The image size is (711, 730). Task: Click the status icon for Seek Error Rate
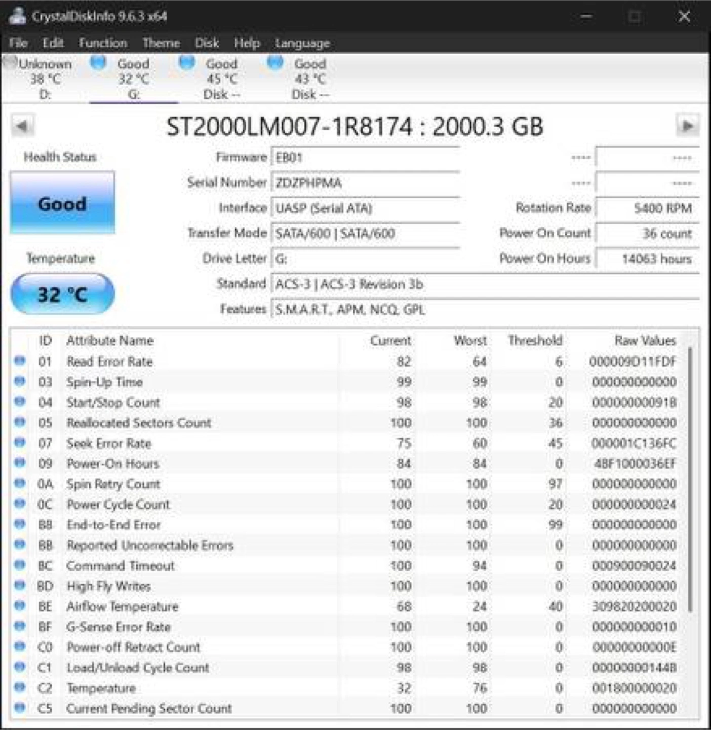(20, 443)
